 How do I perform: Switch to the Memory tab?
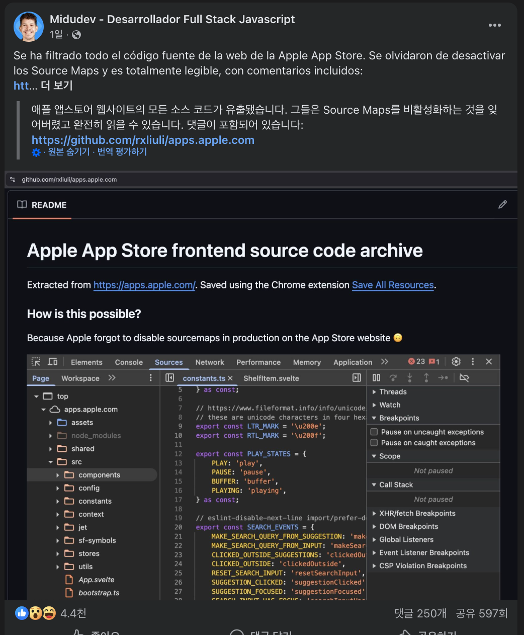pyautogui.click(x=307, y=362)
